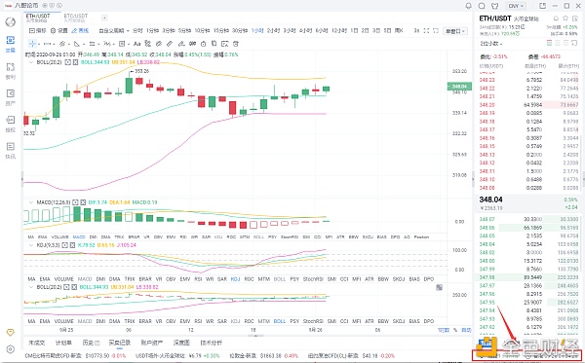Select RSI indicator under MACD panel

(183, 236)
